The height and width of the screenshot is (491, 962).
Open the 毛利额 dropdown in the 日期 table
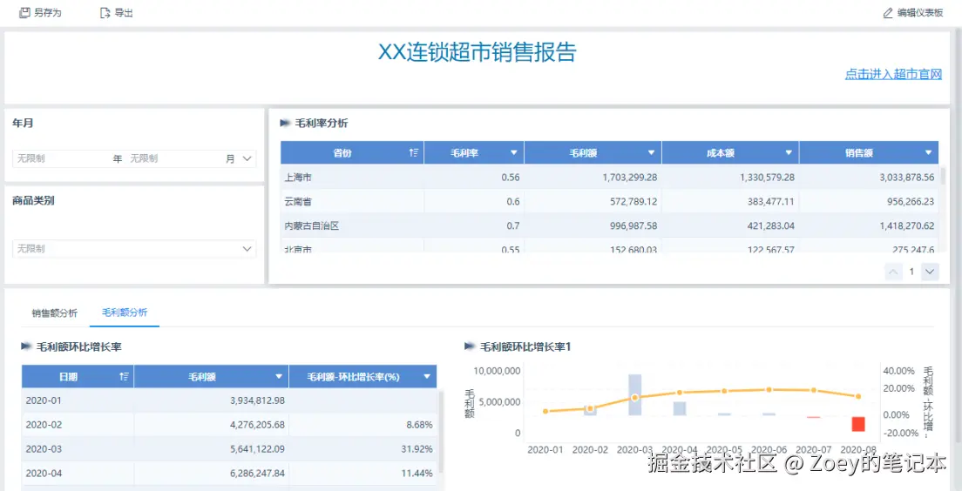click(279, 377)
